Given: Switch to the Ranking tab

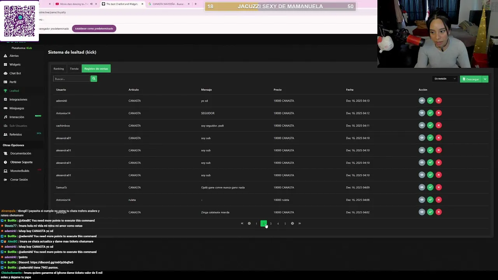Looking at the screenshot, I should pyautogui.click(x=59, y=68).
